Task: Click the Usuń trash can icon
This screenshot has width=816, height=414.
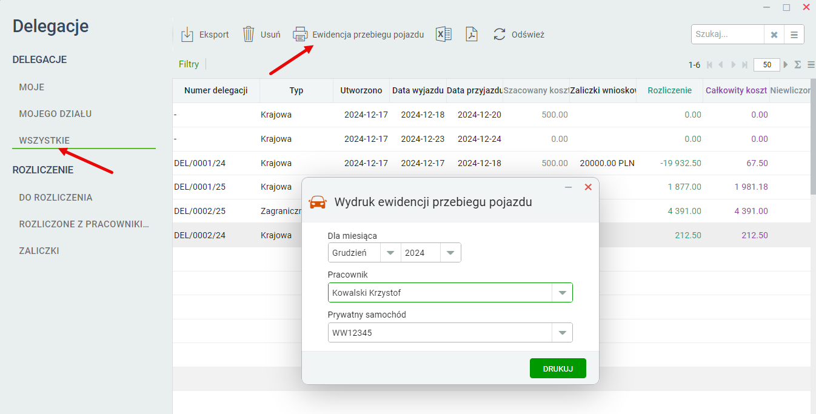Action: 249,35
